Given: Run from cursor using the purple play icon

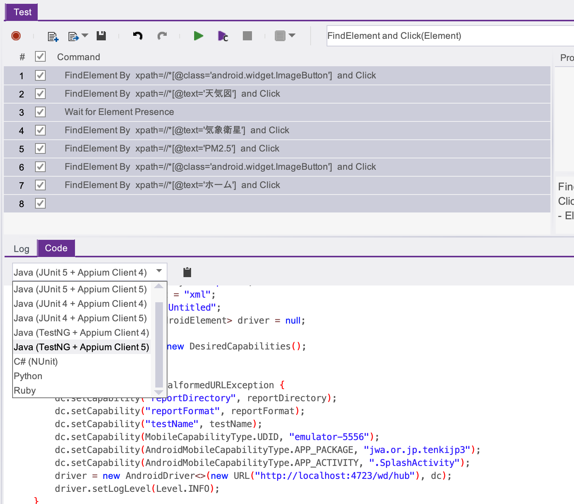Looking at the screenshot, I should 223,36.
